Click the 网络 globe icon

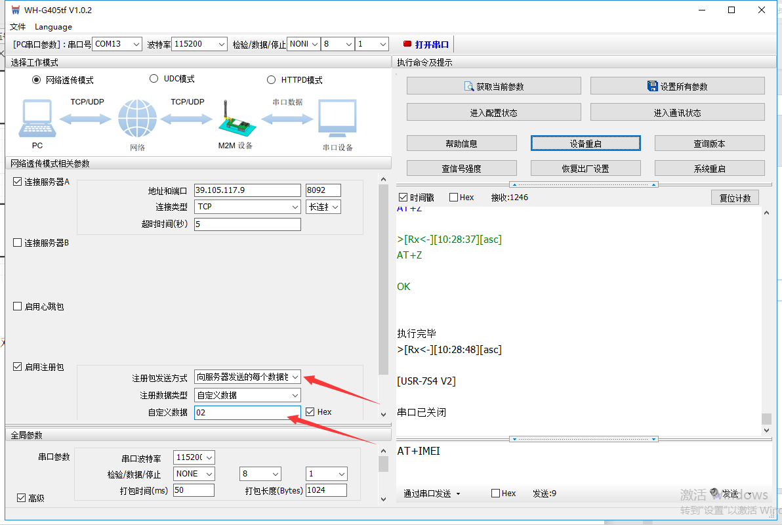pyautogui.click(x=137, y=119)
